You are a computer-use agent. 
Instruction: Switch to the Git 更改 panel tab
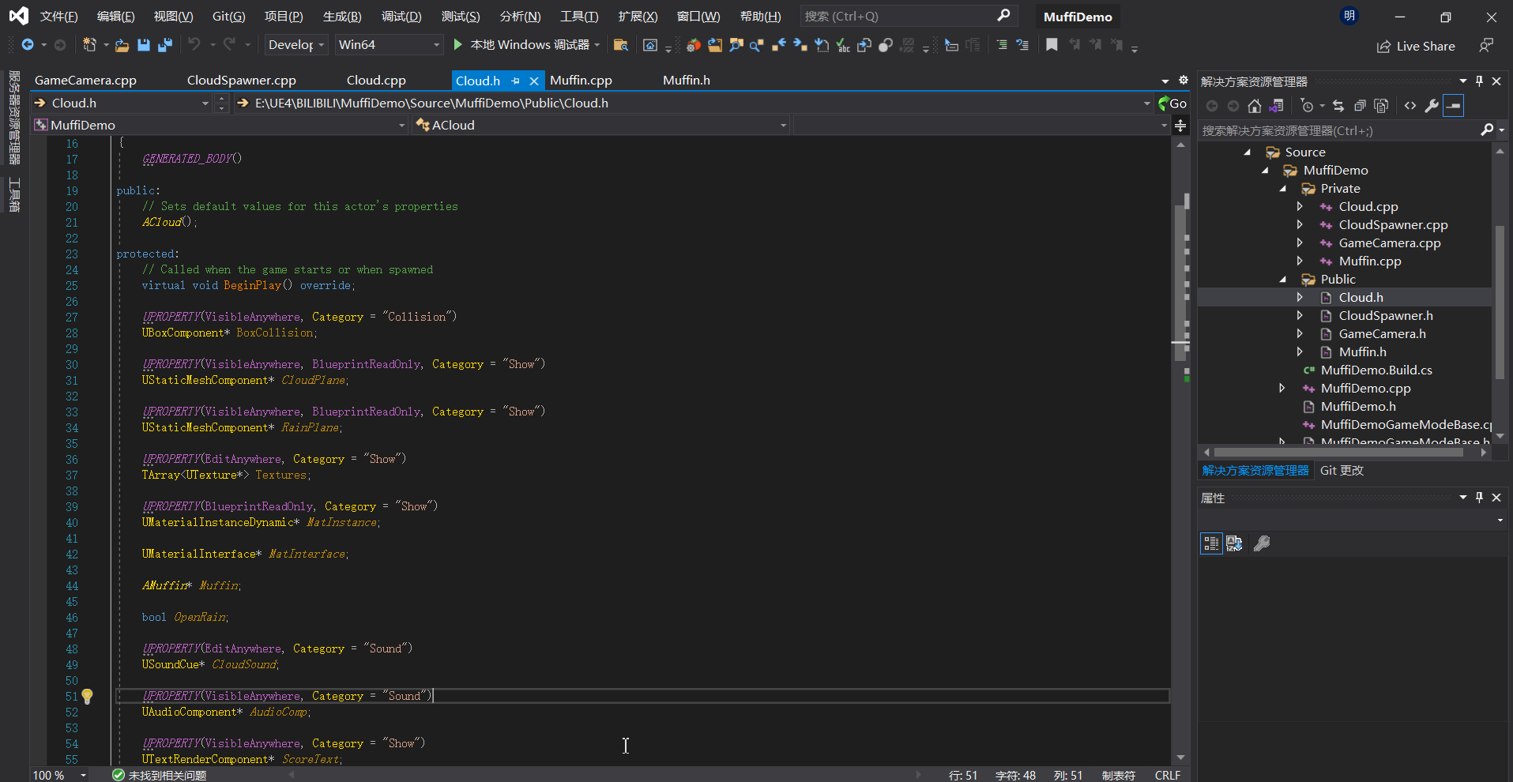[1342, 470]
